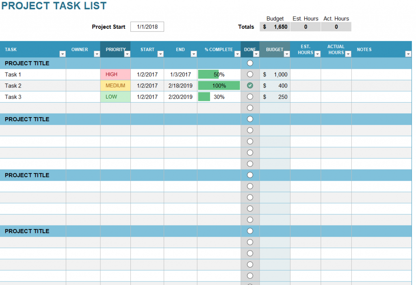Open the TASK column filter dropdown
The width and height of the screenshot is (416, 285).
63,53
